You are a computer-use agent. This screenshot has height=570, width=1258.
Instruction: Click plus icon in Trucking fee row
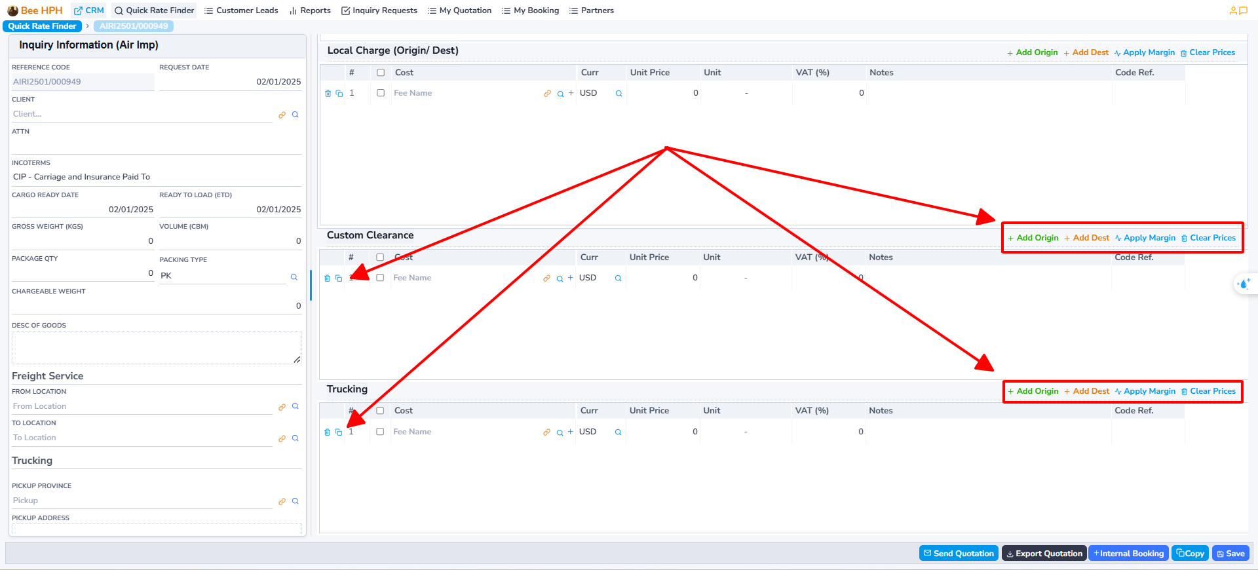coord(571,432)
